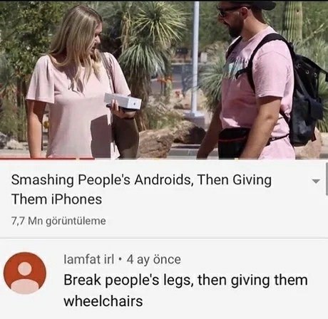Click the orange default avatar of lamfat irl
This screenshot has width=328, height=319.
[25, 273]
